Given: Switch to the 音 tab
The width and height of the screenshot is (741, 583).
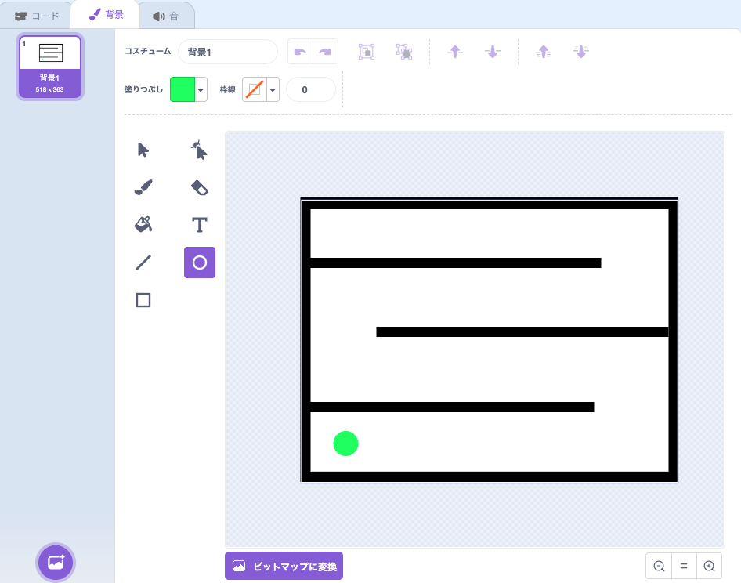Looking at the screenshot, I should 166,16.
